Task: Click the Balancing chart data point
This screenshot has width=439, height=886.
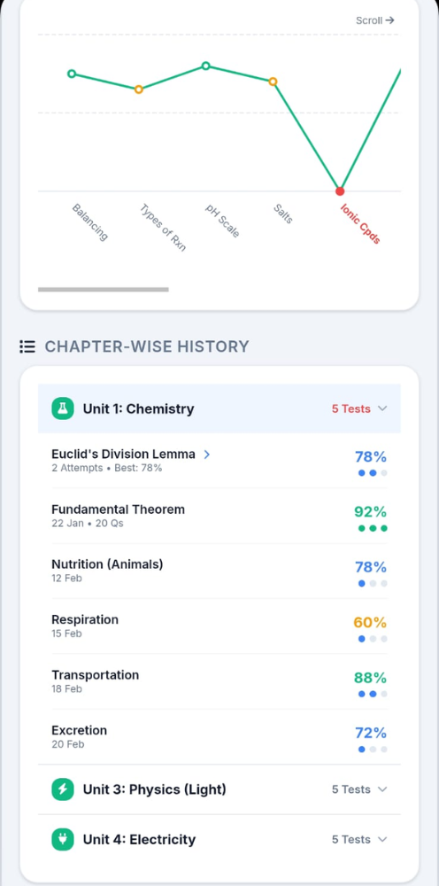Action: tap(72, 74)
